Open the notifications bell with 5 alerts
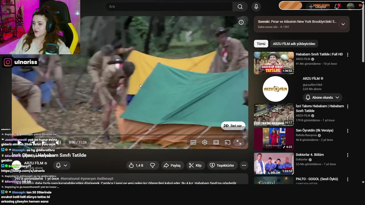Viewport: 365px width, 205px height. tap(337, 7)
